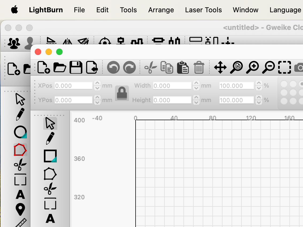Open the Apple menu
303x227 pixels.
tap(14, 10)
